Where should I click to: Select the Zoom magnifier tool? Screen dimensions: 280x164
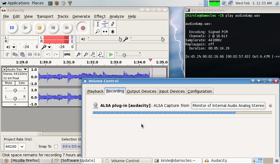coord(98,32)
